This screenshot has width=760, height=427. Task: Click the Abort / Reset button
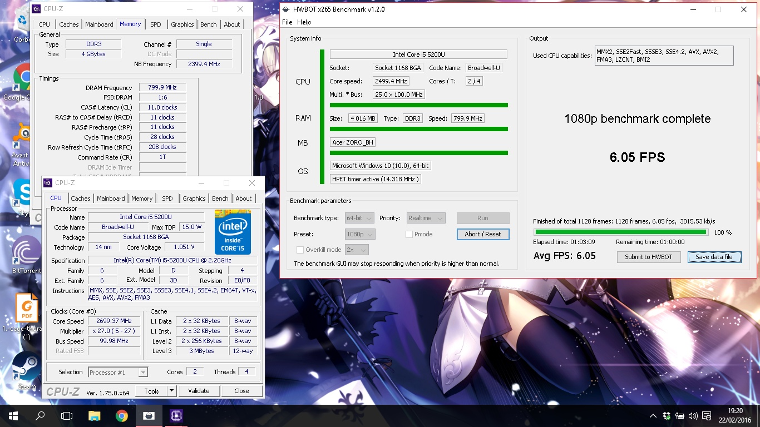pyautogui.click(x=483, y=234)
